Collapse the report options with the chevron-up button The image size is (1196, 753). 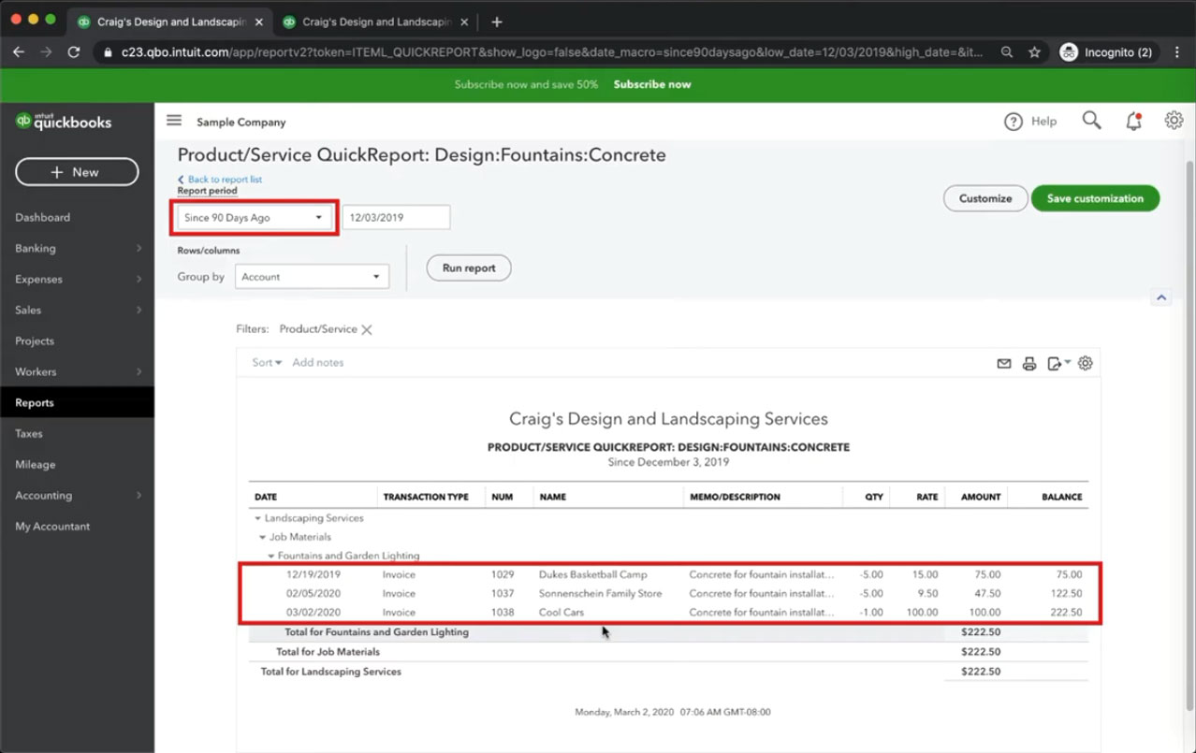1161,297
